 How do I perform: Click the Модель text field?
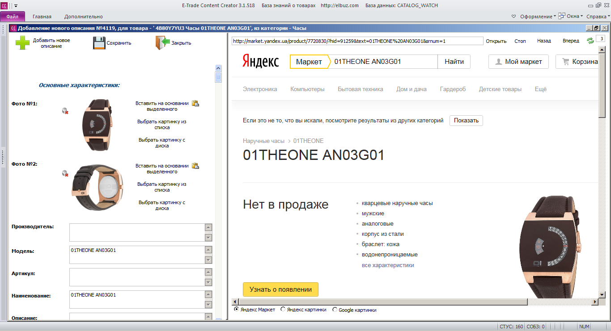pyautogui.click(x=137, y=255)
